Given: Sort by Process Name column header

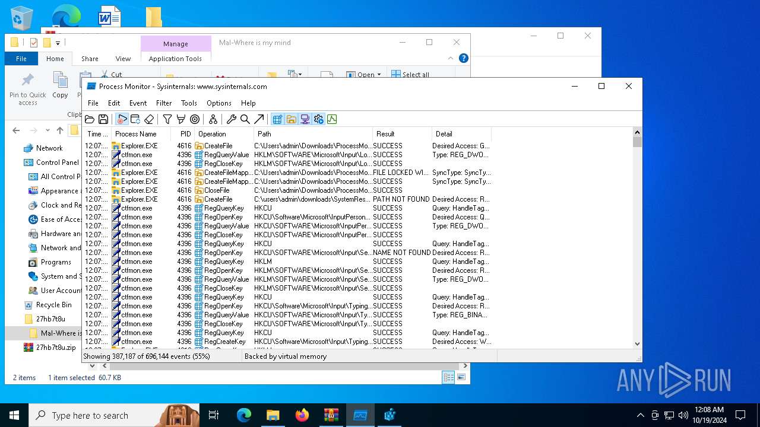Looking at the screenshot, I should click(141, 134).
